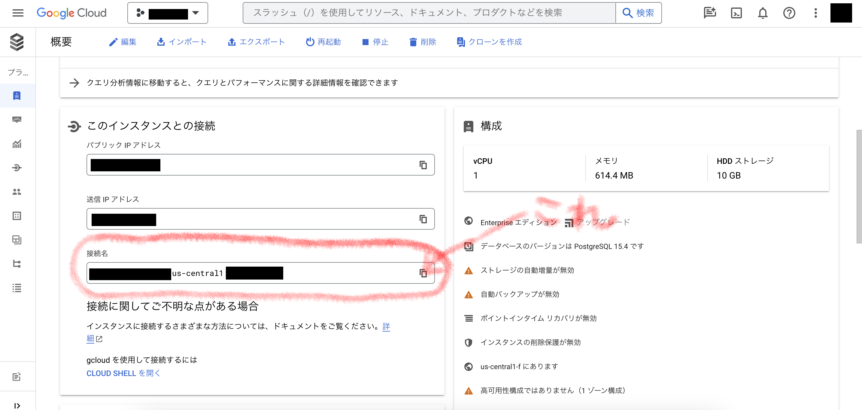Open the Backups section in the sidebar

click(17, 240)
